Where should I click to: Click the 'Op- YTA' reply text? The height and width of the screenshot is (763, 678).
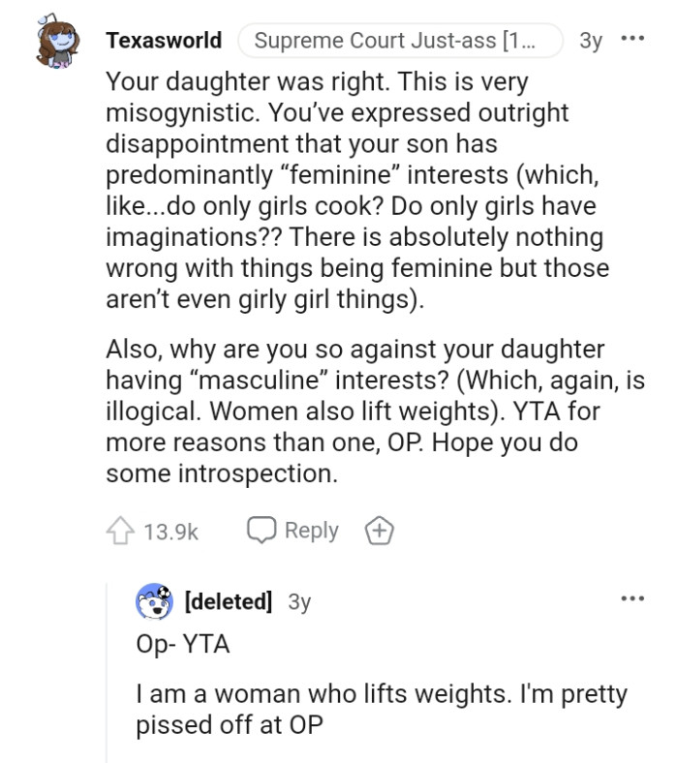click(x=183, y=644)
